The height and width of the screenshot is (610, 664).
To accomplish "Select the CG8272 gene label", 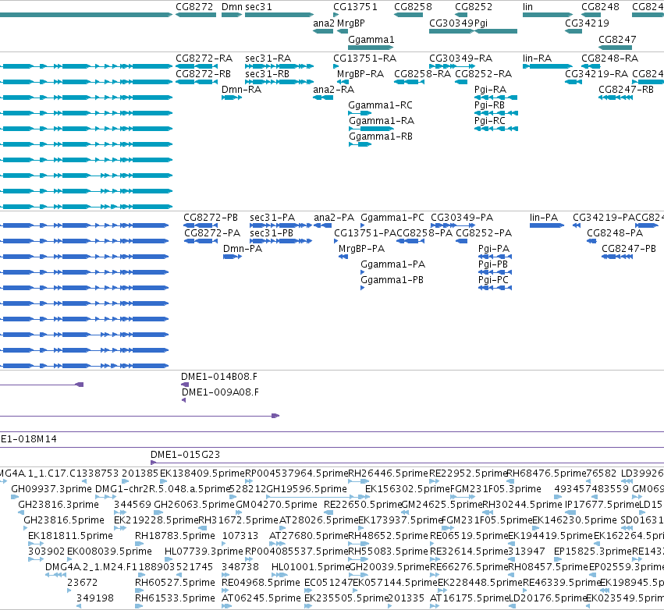I will coord(194,7).
